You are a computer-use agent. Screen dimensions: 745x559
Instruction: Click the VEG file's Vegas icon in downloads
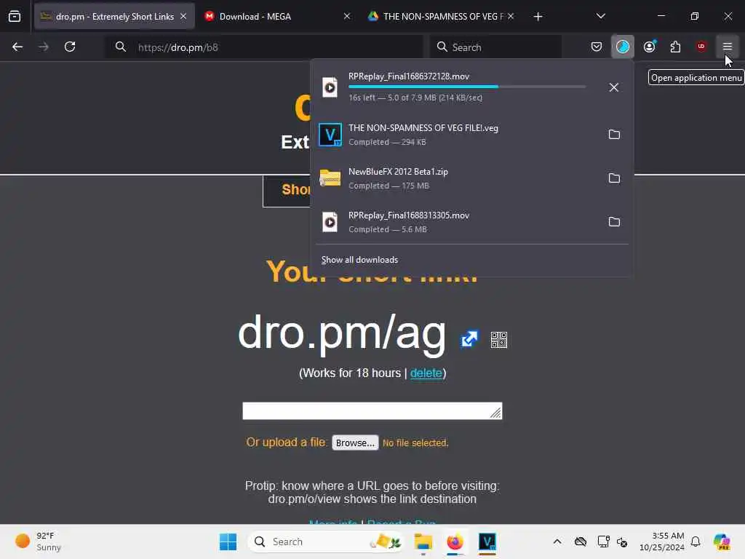330,135
